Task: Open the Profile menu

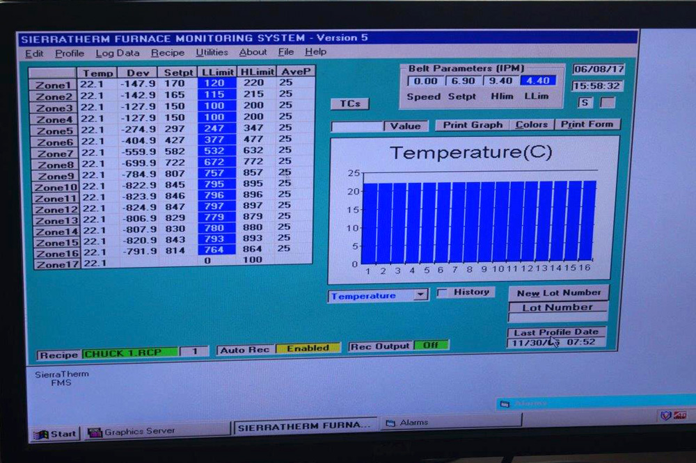Action: pos(69,54)
